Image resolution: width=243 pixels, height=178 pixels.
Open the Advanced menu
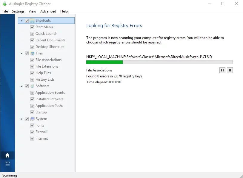tap(48, 11)
